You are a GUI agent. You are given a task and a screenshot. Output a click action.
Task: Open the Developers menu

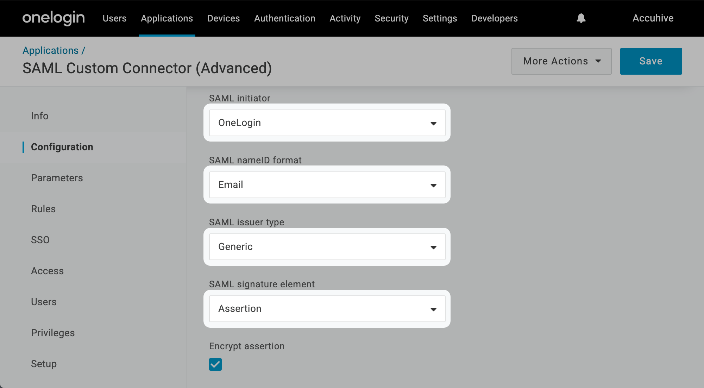point(495,18)
